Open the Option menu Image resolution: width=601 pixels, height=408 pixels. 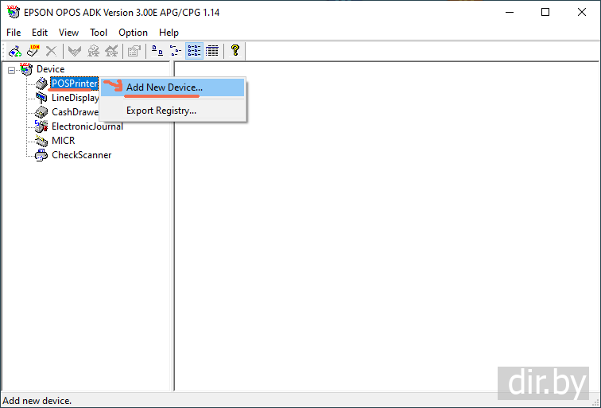[x=133, y=33]
